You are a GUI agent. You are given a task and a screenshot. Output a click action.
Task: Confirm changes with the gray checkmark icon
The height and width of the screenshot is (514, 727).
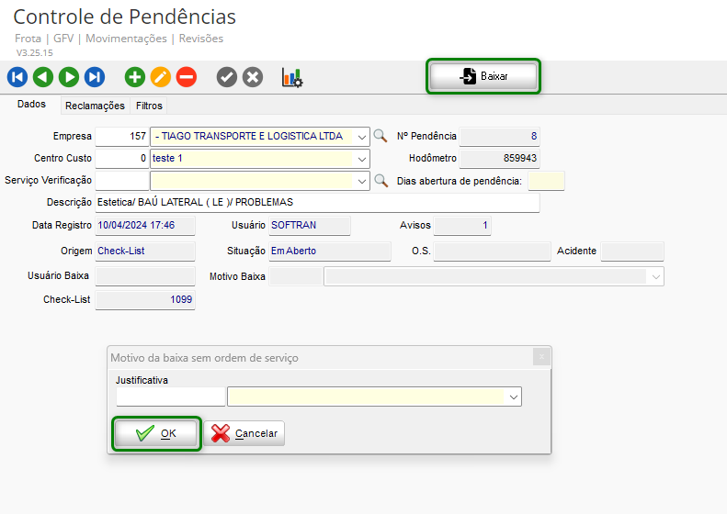(227, 77)
